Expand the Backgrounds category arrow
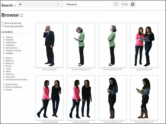Image resolution: width=166 pixels, height=124 pixels. (4, 48)
